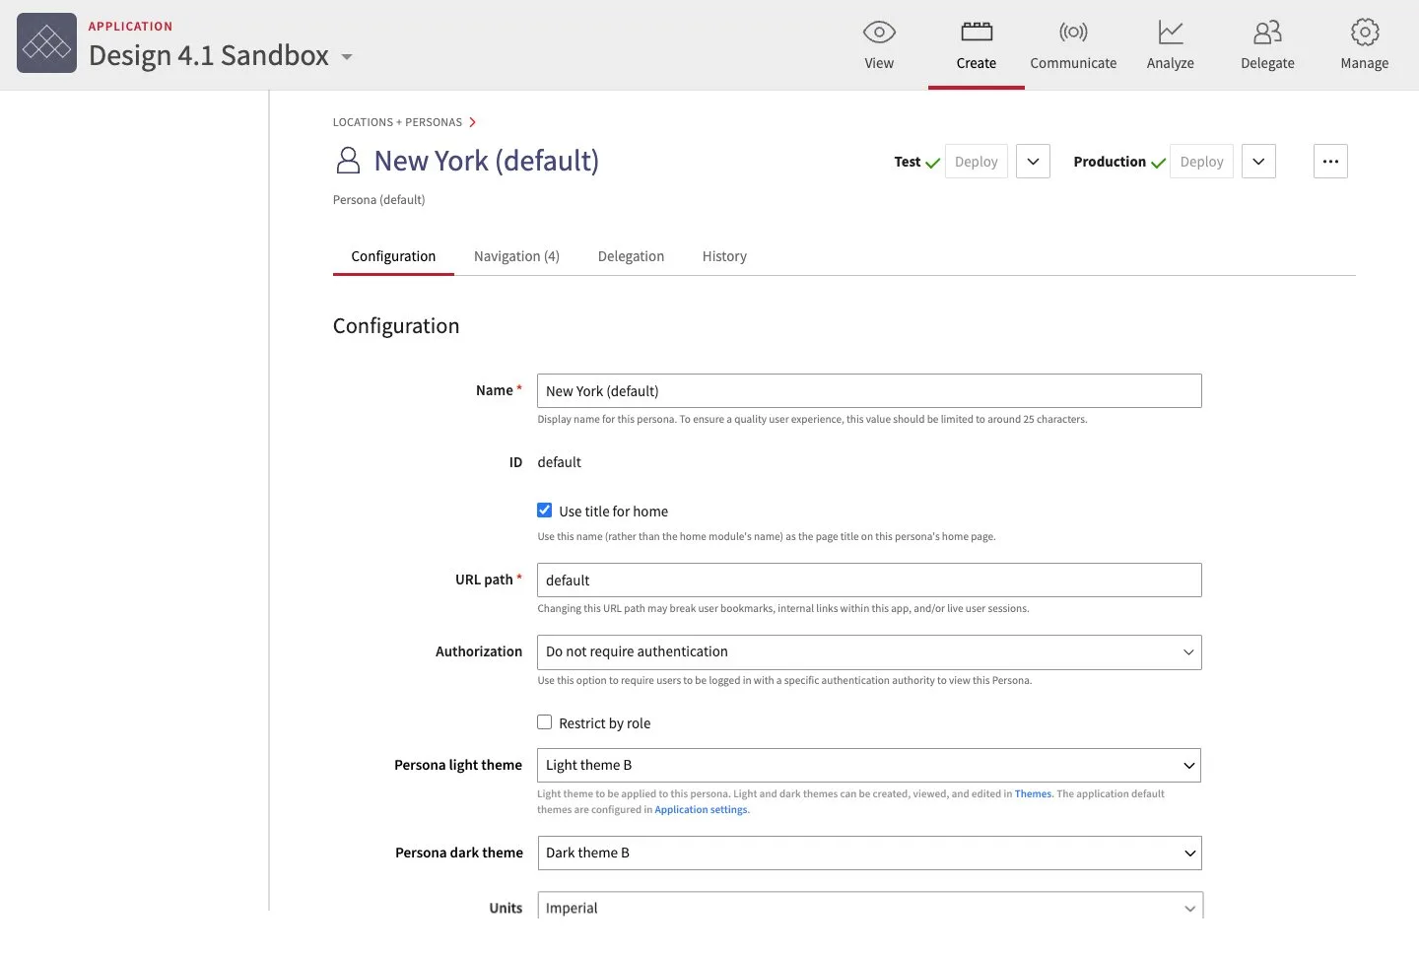
Task: Open the three-dots more options menu
Action: [1330, 162]
